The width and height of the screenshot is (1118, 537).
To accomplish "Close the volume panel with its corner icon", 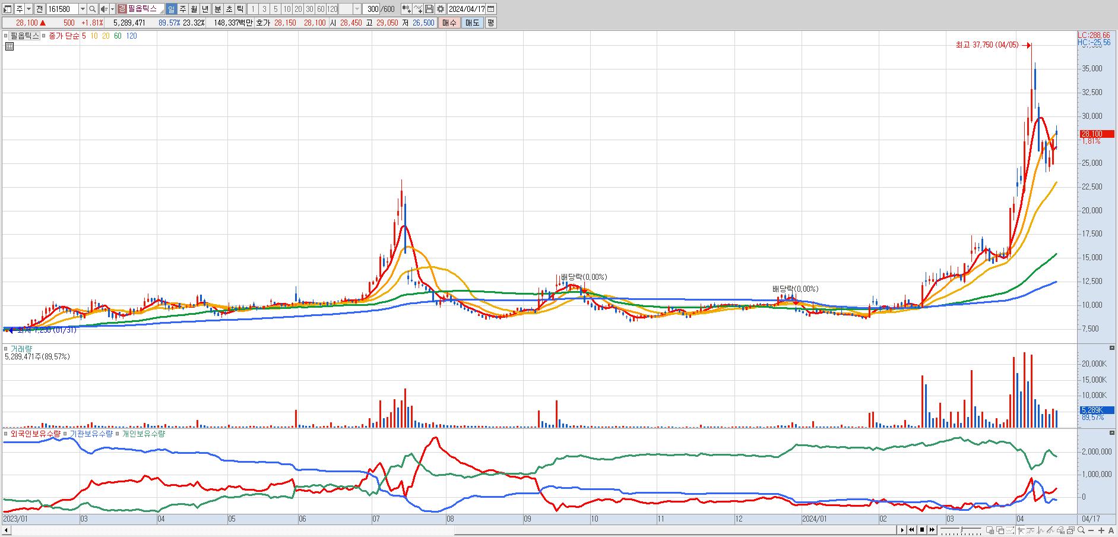I will point(1112,348).
